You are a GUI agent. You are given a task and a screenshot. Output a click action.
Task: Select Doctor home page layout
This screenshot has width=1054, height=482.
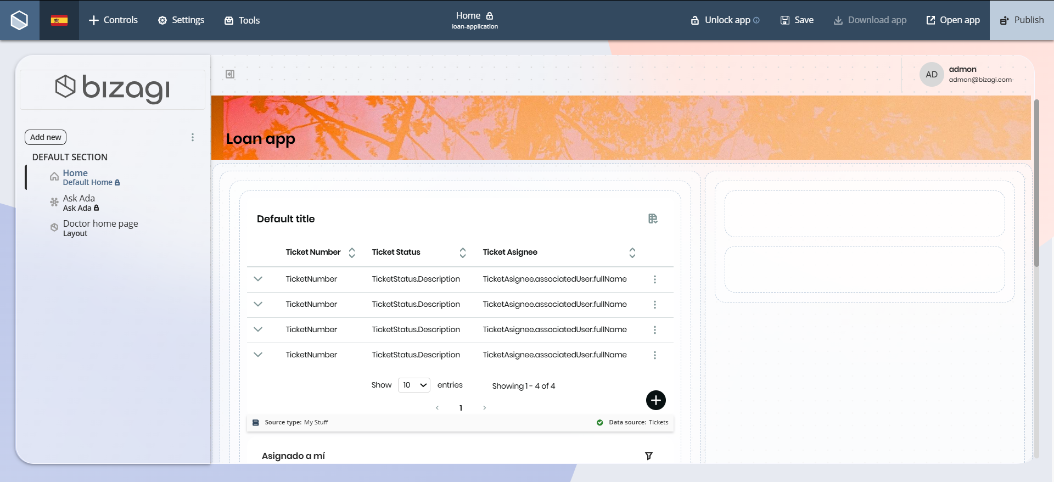coord(100,228)
